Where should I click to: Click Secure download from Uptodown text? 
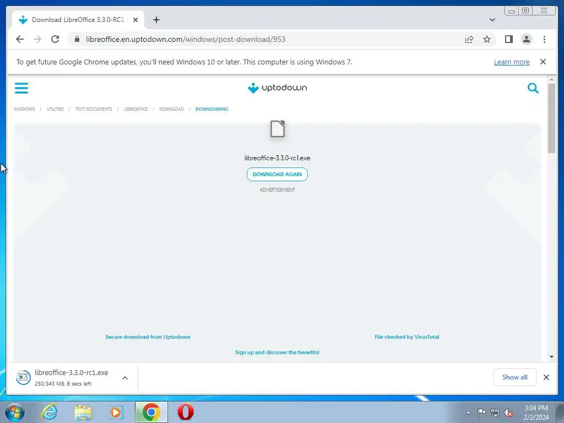[x=148, y=337]
